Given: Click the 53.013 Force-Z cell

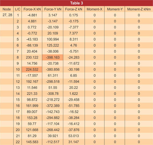Looking at the screenshot, I should point(74,136).
